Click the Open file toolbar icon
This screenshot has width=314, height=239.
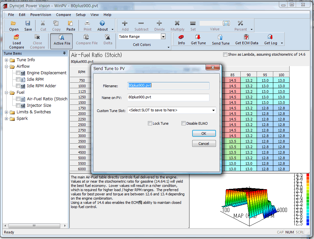(x=14, y=23)
